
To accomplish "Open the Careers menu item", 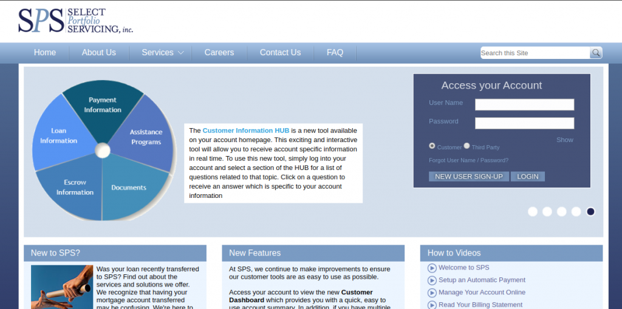I will coord(219,53).
